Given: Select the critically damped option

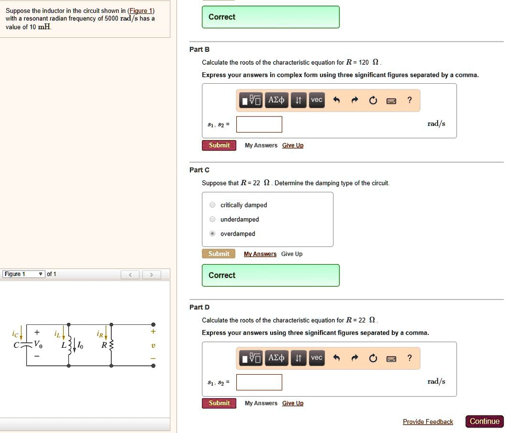Looking at the screenshot, I should (212, 205).
